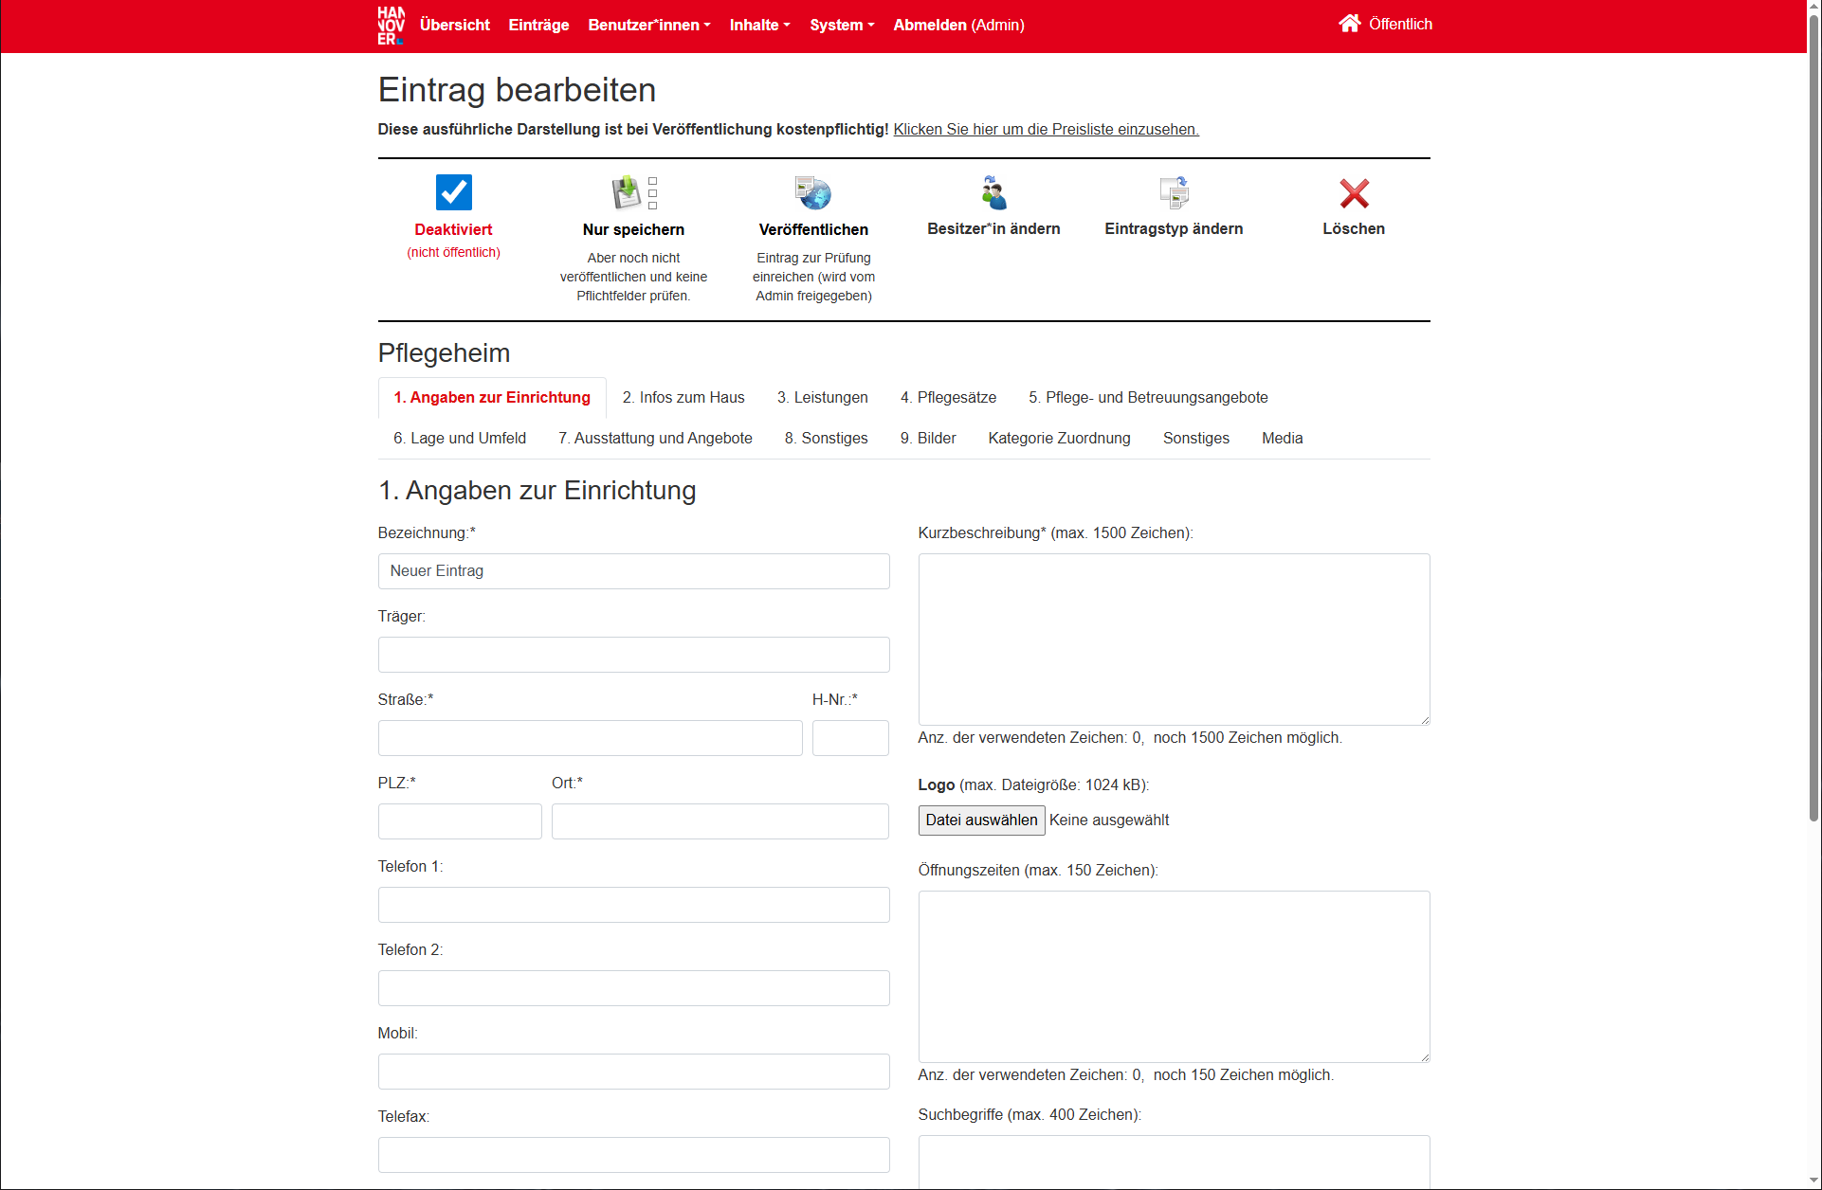
Task: Open the Preisliste link
Action: click(1046, 130)
